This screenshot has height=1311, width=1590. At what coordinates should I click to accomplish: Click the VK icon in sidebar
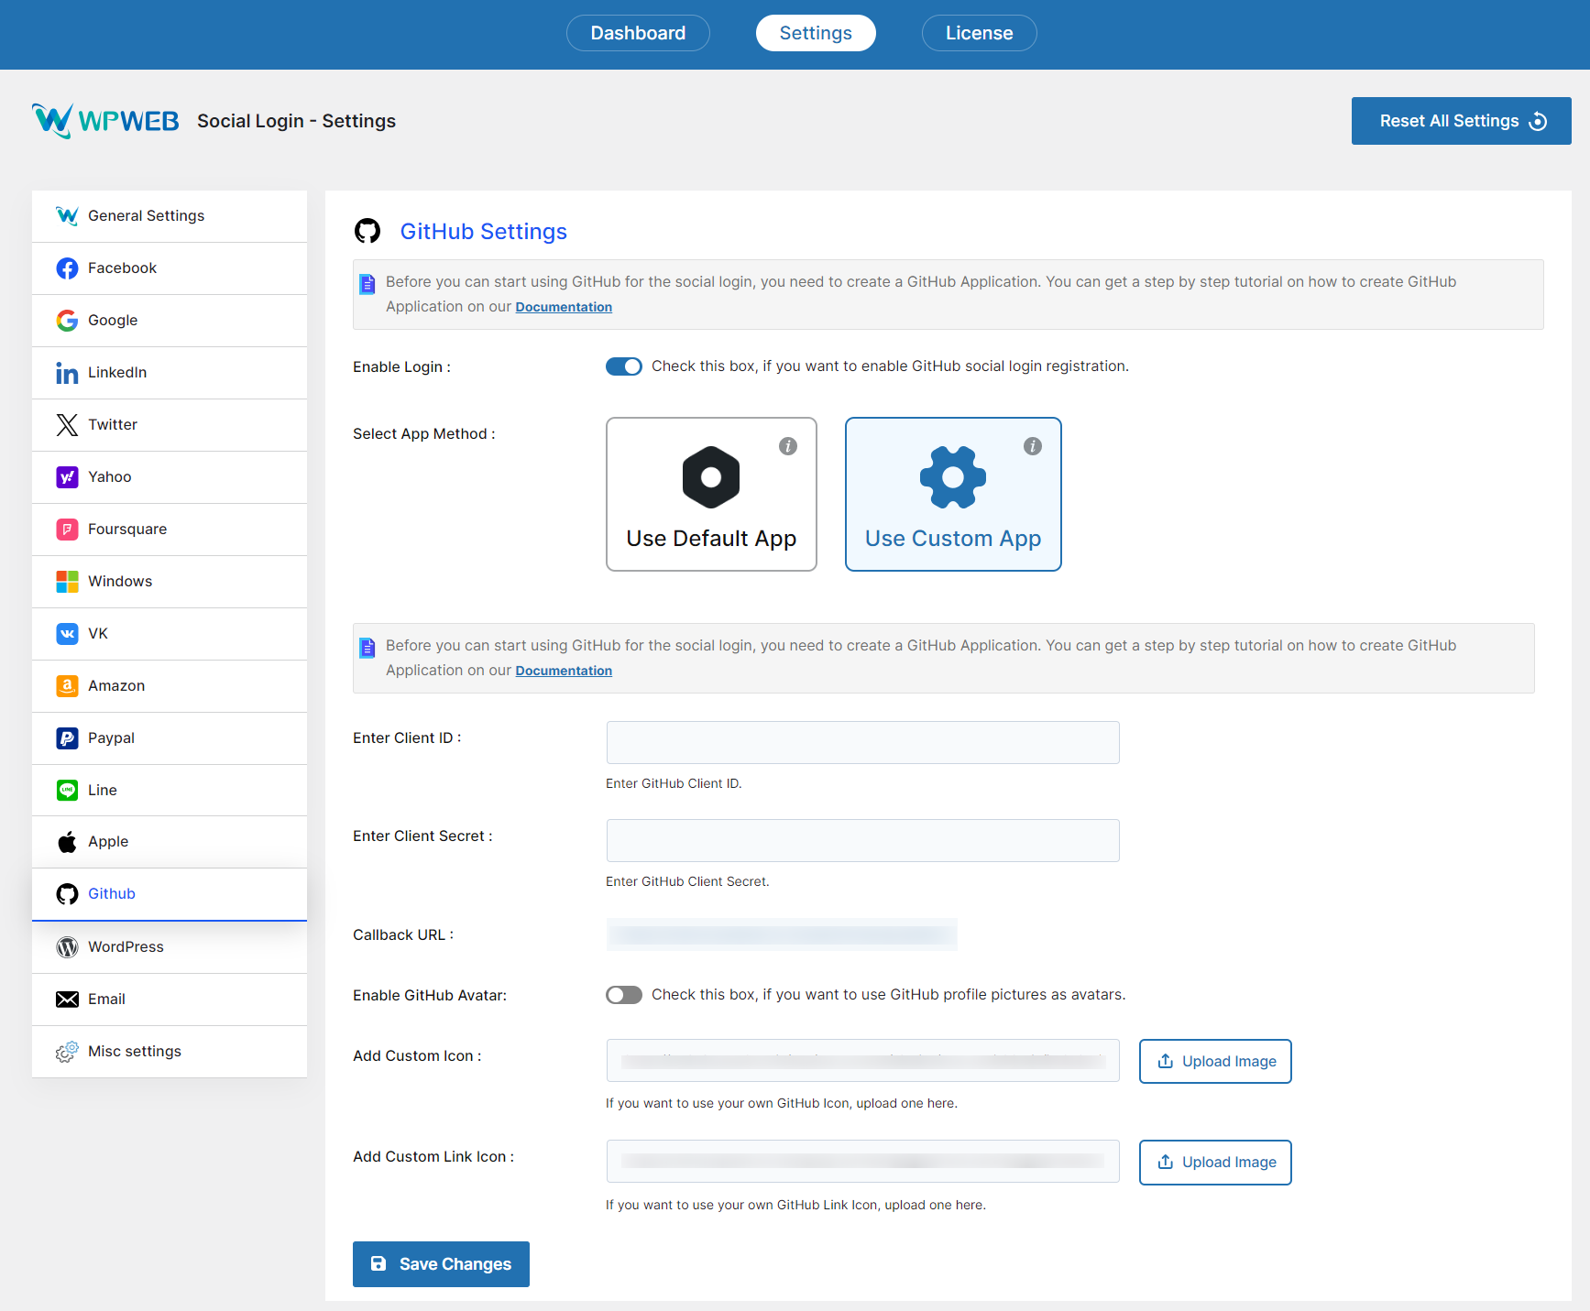pyautogui.click(x=67, y=633)
